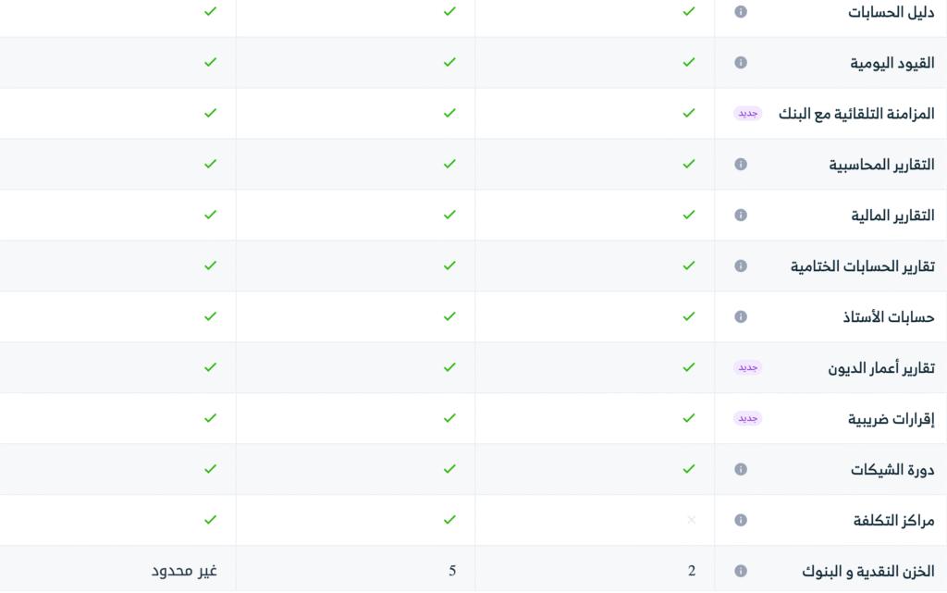Show info for التقارير المالية row
The width and height of the screenshot is (947, 593).
[x=741, y=216]
